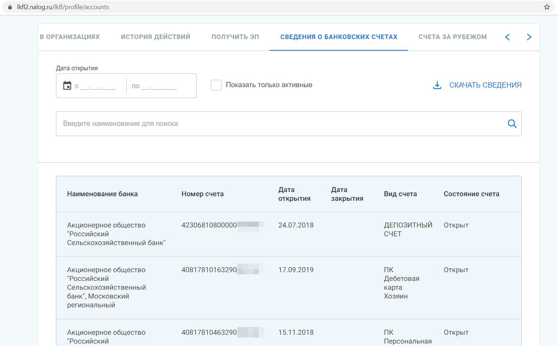Focus the end date 'по' field
This screenshot has height=346, width=558.
(159, 86)
